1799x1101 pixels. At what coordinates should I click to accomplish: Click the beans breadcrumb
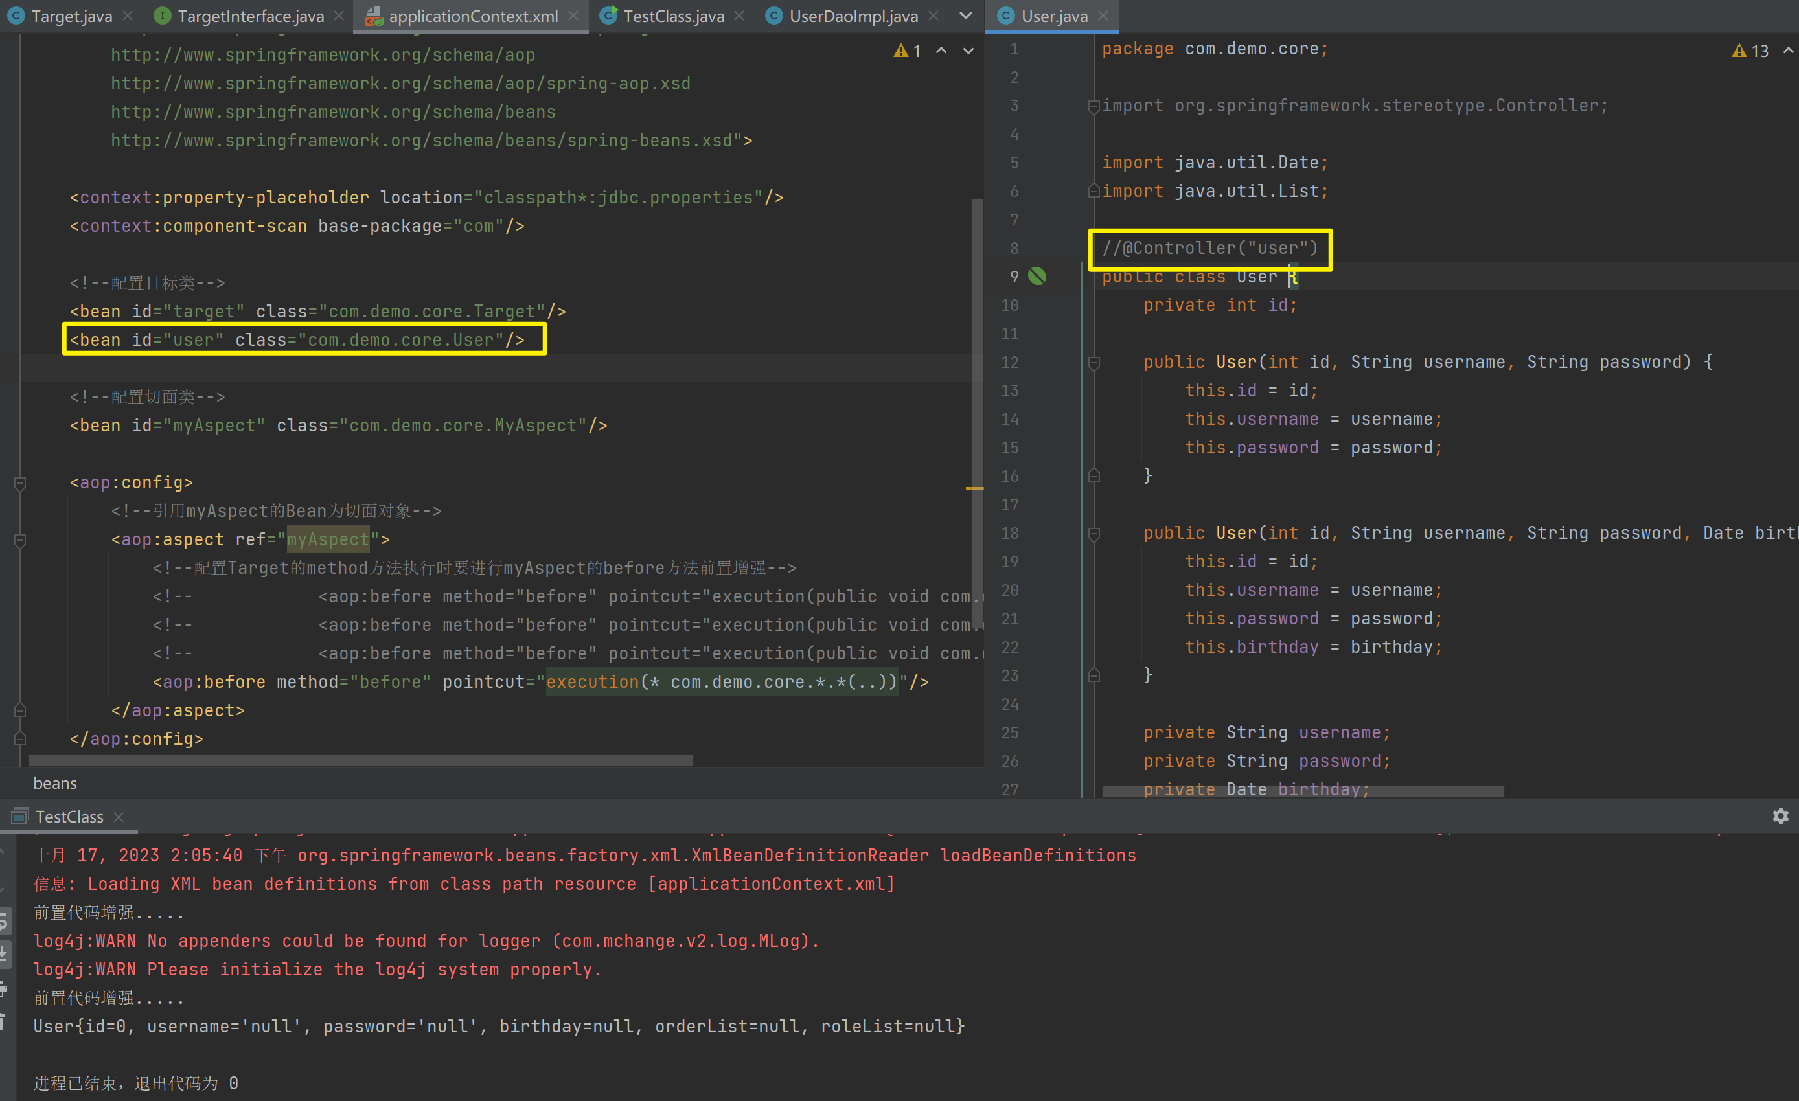click(55, 782)
